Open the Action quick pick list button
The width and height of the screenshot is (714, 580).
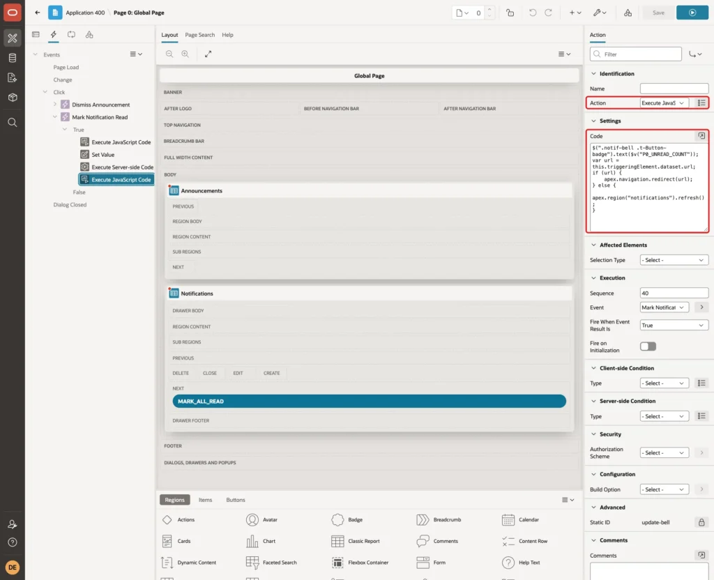point(701,103)
